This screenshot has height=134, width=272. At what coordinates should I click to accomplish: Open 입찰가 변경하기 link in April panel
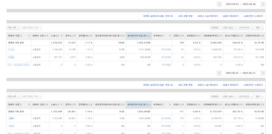[x=230, y=16]
